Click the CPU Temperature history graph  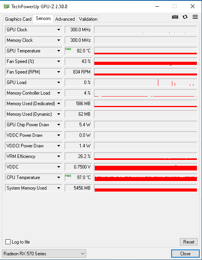click(145, 178)
